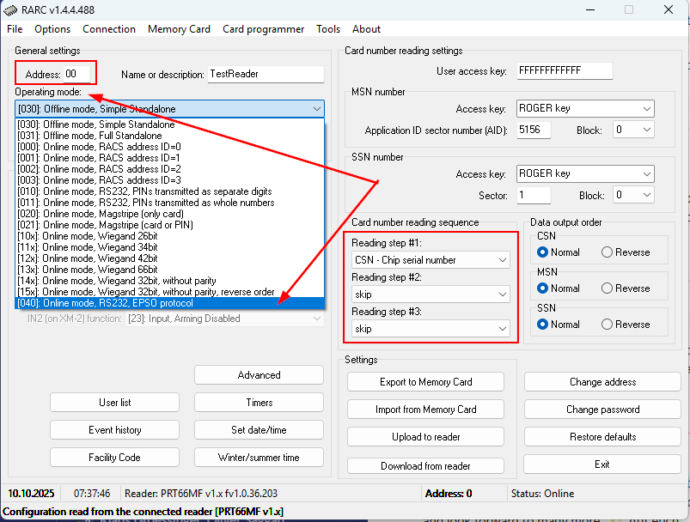Select [031] Offline mode, Full Standalone

pos(170,136)
